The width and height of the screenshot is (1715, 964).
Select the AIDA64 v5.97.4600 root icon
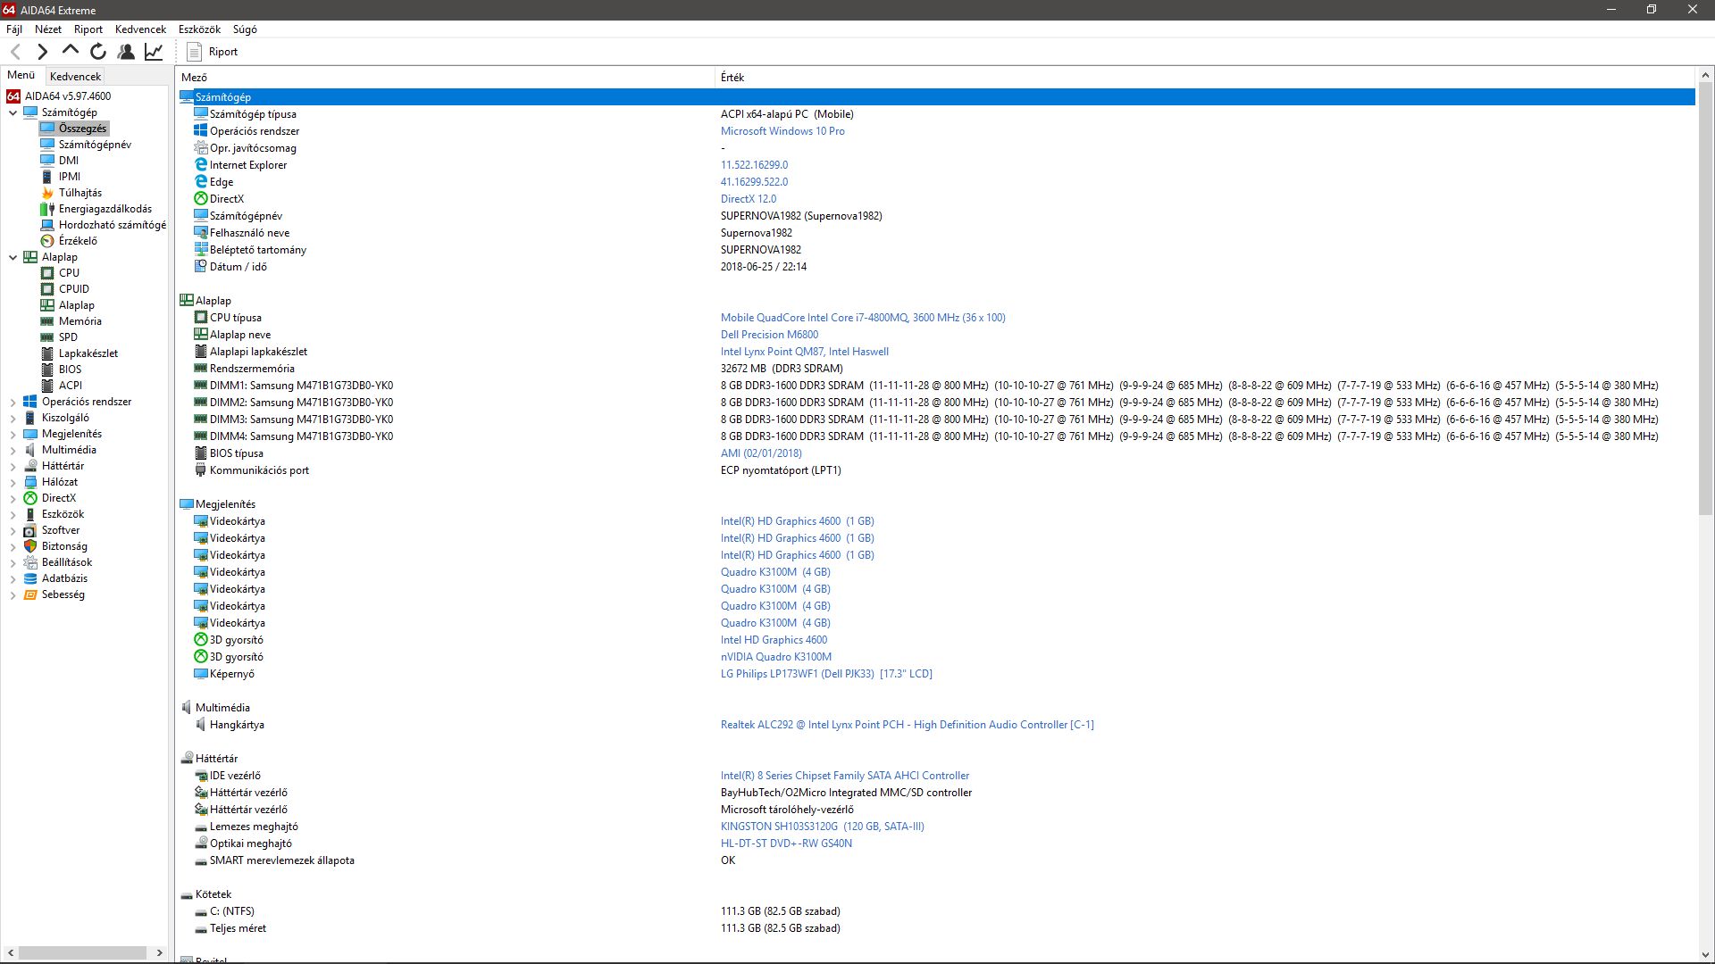[x=13, y=96]
